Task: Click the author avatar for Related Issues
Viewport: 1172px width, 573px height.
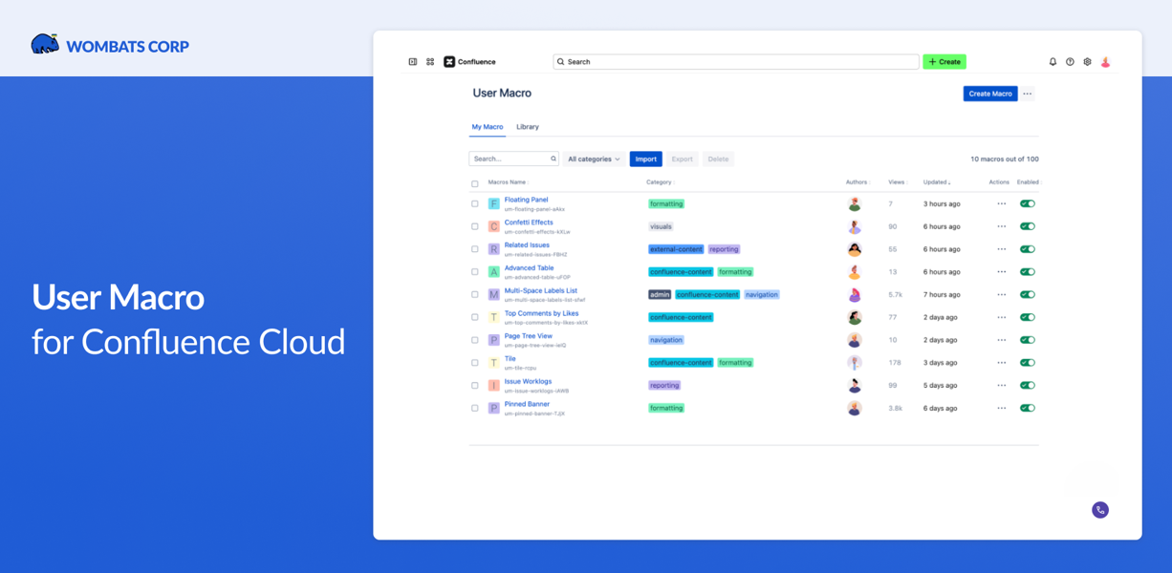Action: [855, 249]
